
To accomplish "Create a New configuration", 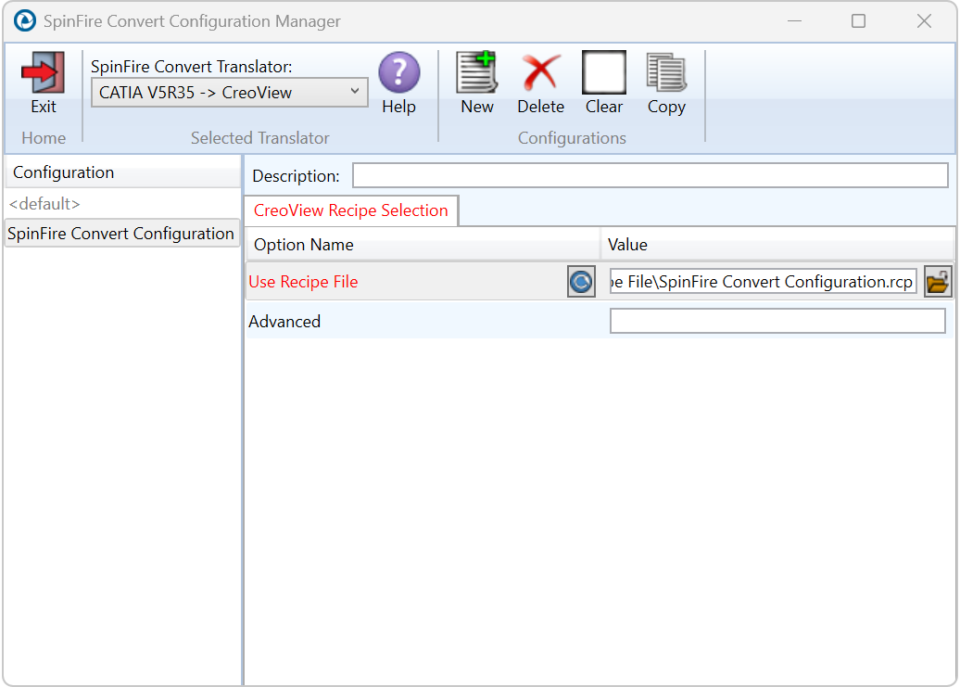I will point(477,72).
